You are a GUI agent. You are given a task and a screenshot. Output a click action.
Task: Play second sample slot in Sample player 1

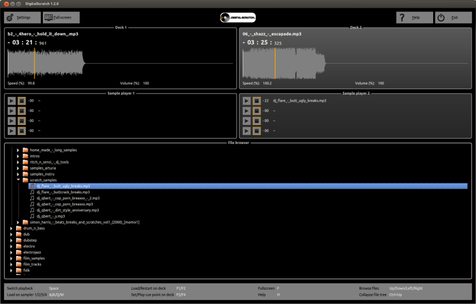point(11,111)
